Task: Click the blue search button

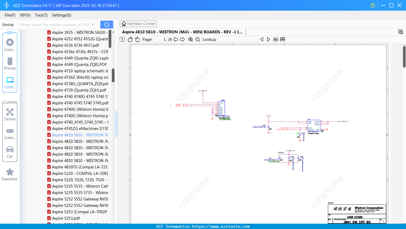Action: (107, 25)
